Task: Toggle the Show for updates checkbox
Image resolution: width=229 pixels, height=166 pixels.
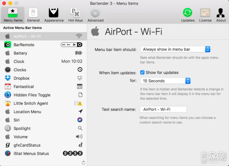Action: 142,72
